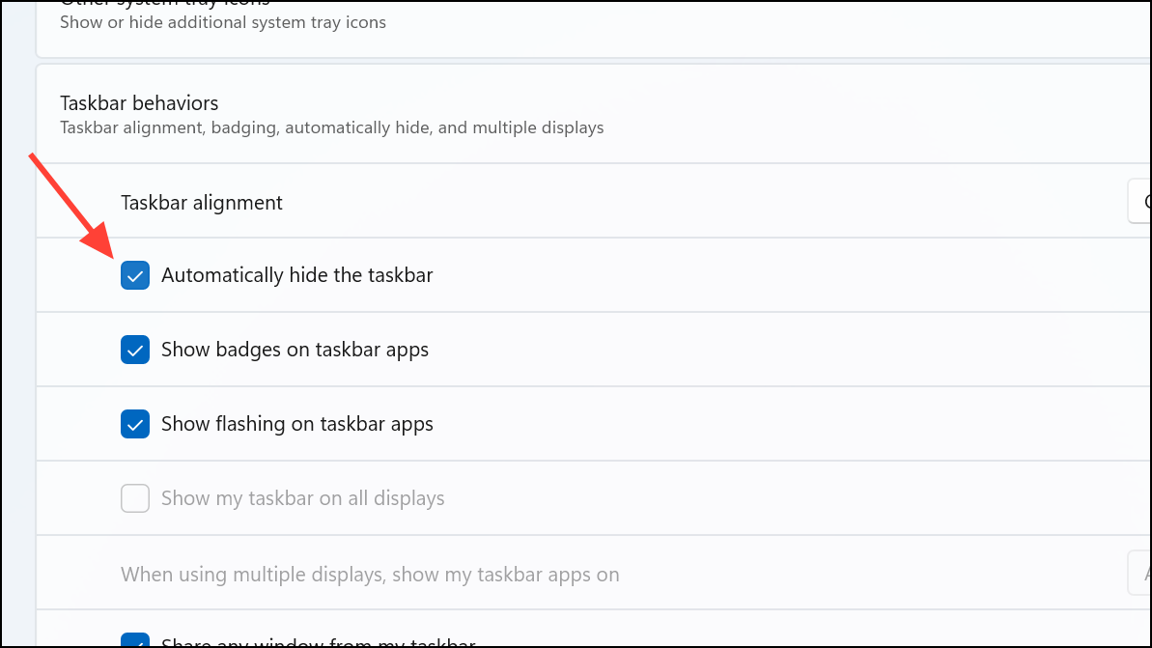Click the Taskbar behaviors description subtitle
Screen dimensions: 1152x648
tap(331, 127)
